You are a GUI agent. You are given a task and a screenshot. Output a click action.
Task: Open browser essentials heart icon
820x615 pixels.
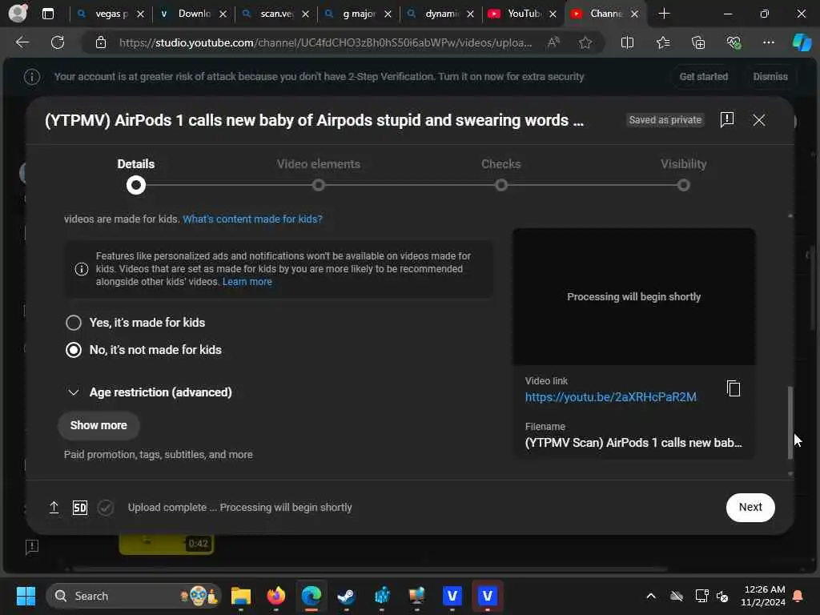(x=734, y=42)
